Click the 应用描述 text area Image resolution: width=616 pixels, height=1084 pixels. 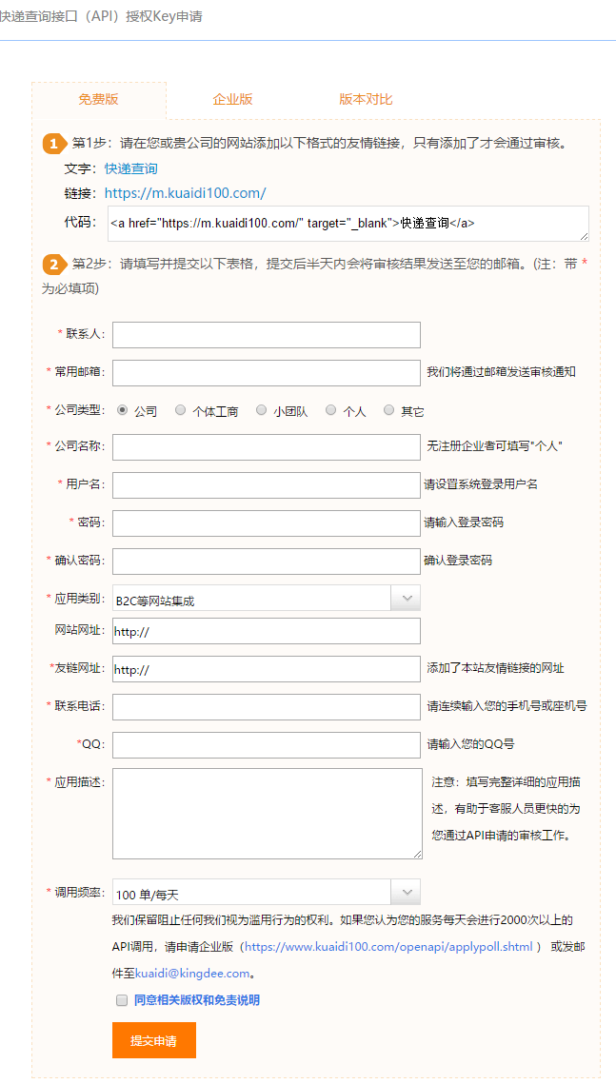268,814
